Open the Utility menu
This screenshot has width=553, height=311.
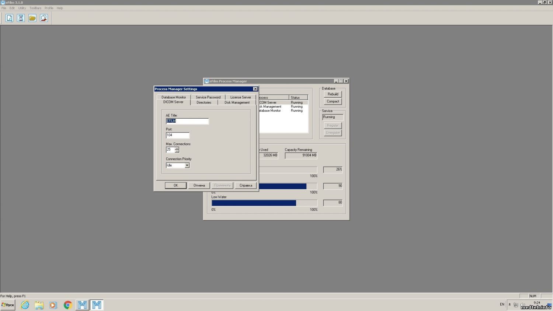coord(22,8)
